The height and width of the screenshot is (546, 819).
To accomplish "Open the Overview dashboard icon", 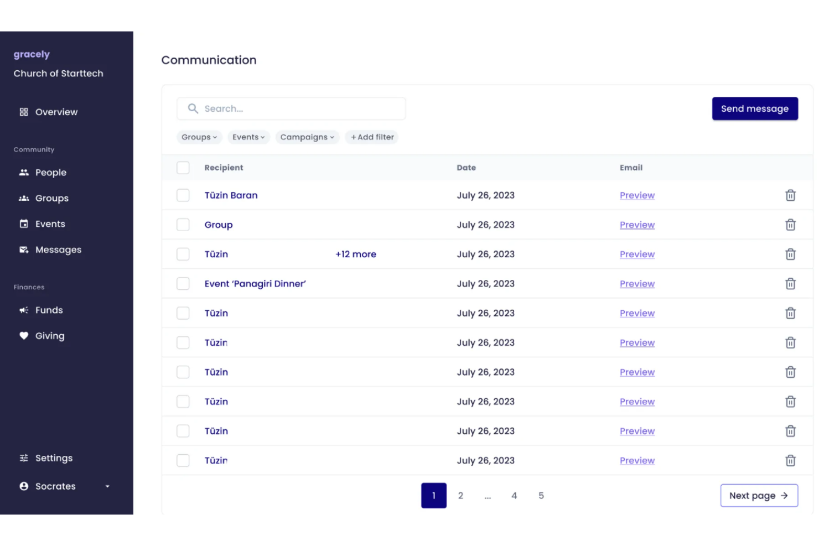I will pos(24,112).
